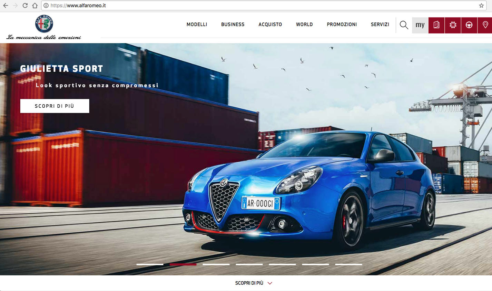Select the second red carousel slide indicator

click(183, 264)
